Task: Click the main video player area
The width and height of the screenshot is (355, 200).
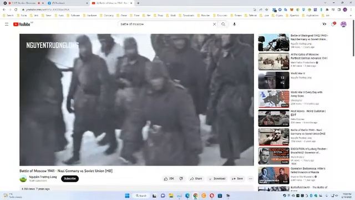Action: [x=136, y=100]
